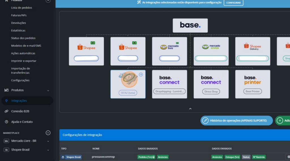Image resolution: width=290 pixels, height=161 pixels.
Task: Open Status dos pedidos
Action: pos(23,38)
